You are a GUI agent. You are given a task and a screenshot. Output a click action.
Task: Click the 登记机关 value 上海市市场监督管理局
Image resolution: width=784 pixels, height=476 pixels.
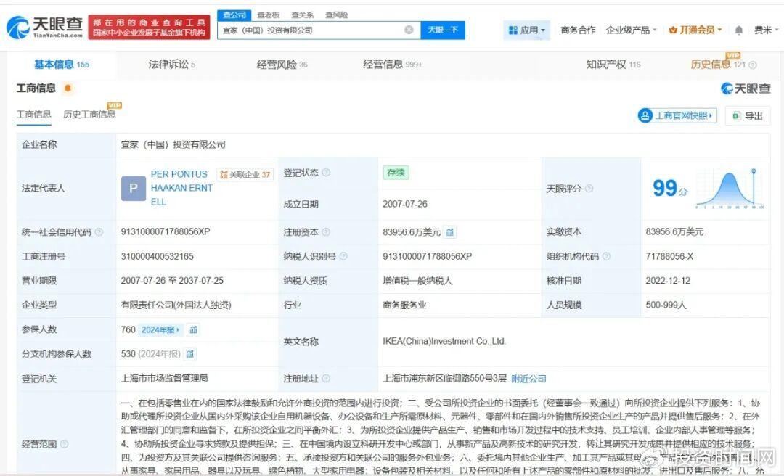coord(165,379)
